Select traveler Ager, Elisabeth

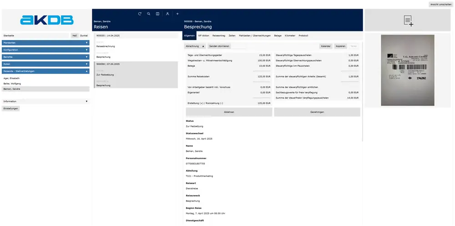12,78
